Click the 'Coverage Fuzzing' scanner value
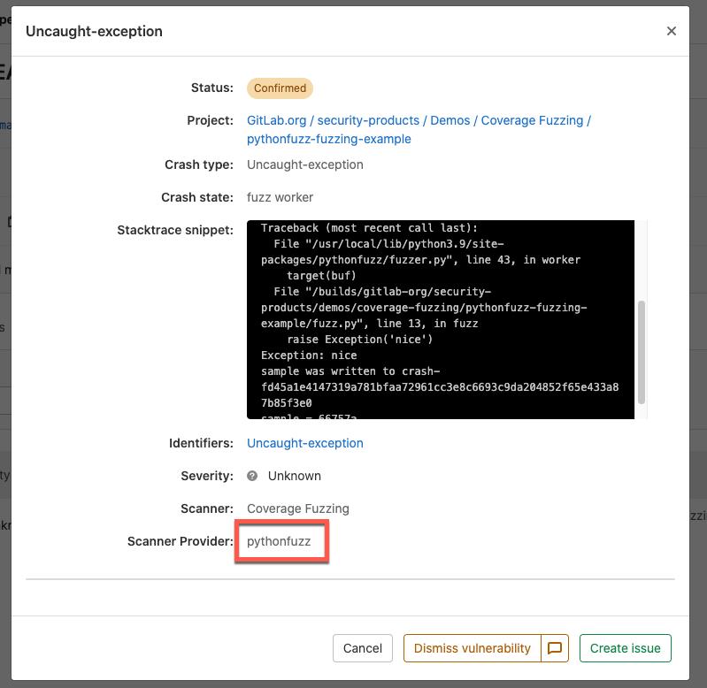The image size is (707, 688). [x=297, y=508]
